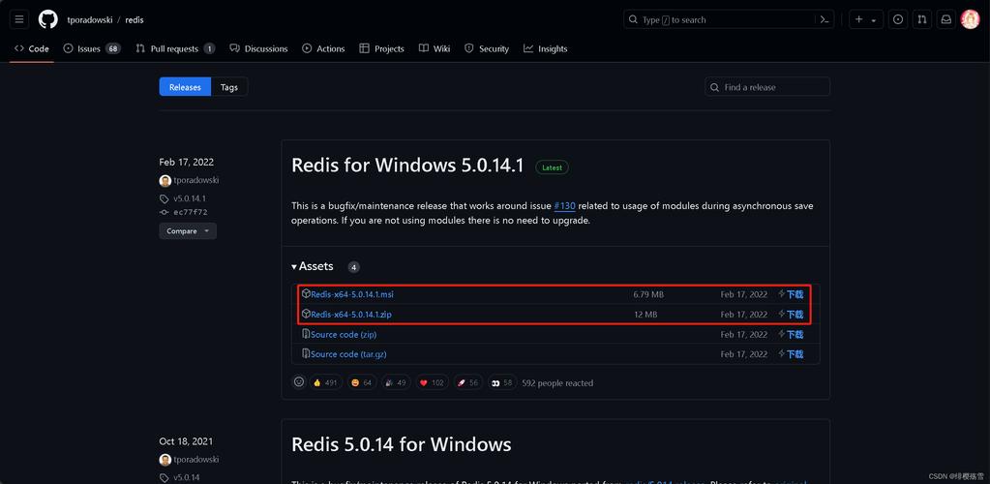Open the notifications inbox icon
This screenshot has width=990, height=484.
pyautogui.click(x=945, y=19)
